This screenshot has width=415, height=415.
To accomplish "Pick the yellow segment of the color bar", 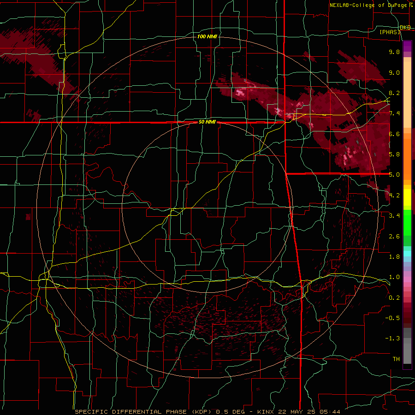I will 407,197.
